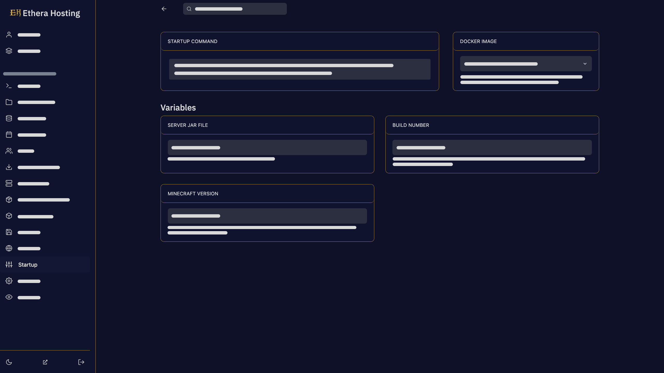This screenshot has height=373, width=664.
Task: Toggle dark mode with the moon icon
Action: tap(9, 362)
